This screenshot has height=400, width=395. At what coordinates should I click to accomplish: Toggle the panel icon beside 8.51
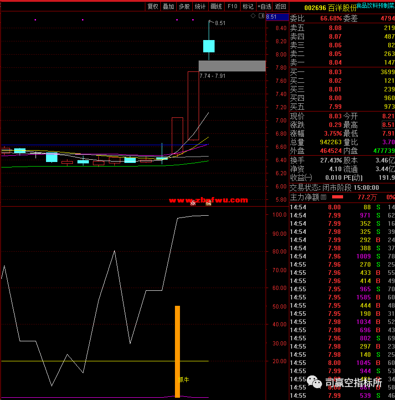pyautogui.click(x=261, y=16)
